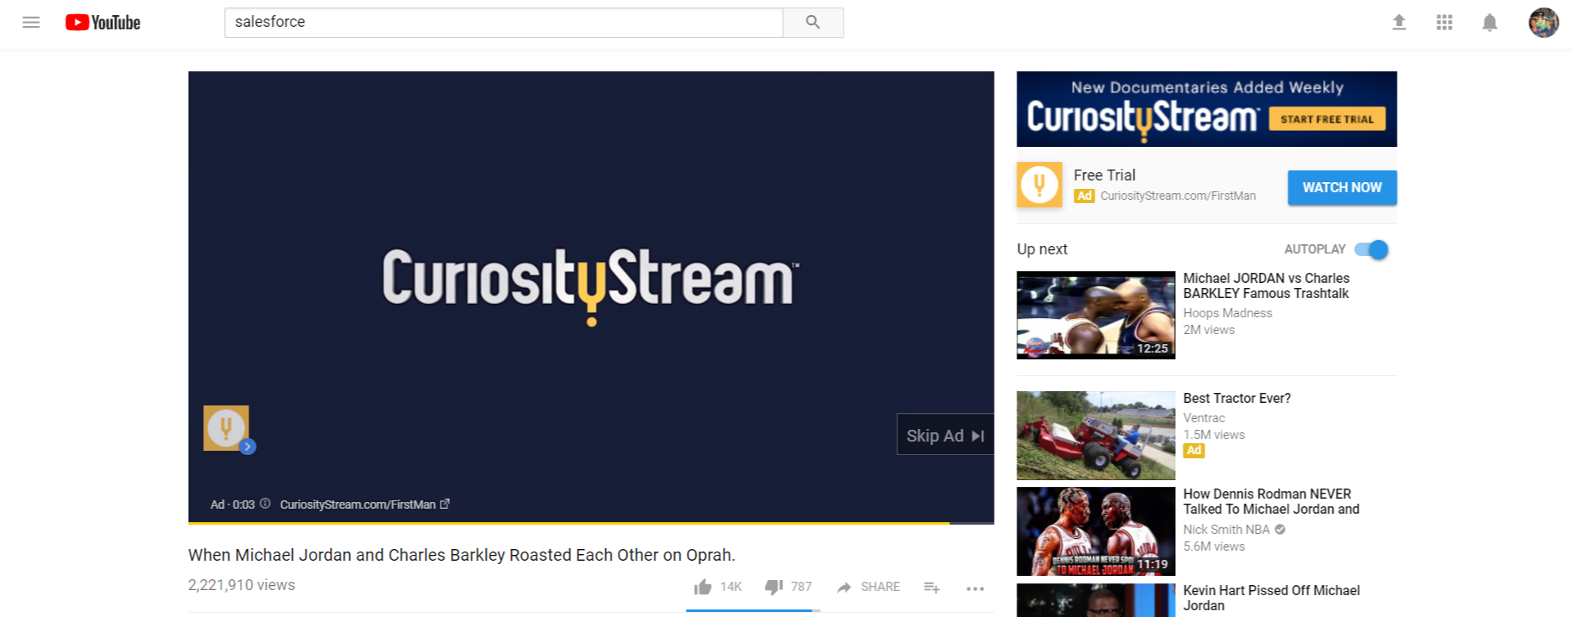Click the video title about Jordan and Barkley
This screenshot has height=617, width=1573.
(x=462, y=555)
